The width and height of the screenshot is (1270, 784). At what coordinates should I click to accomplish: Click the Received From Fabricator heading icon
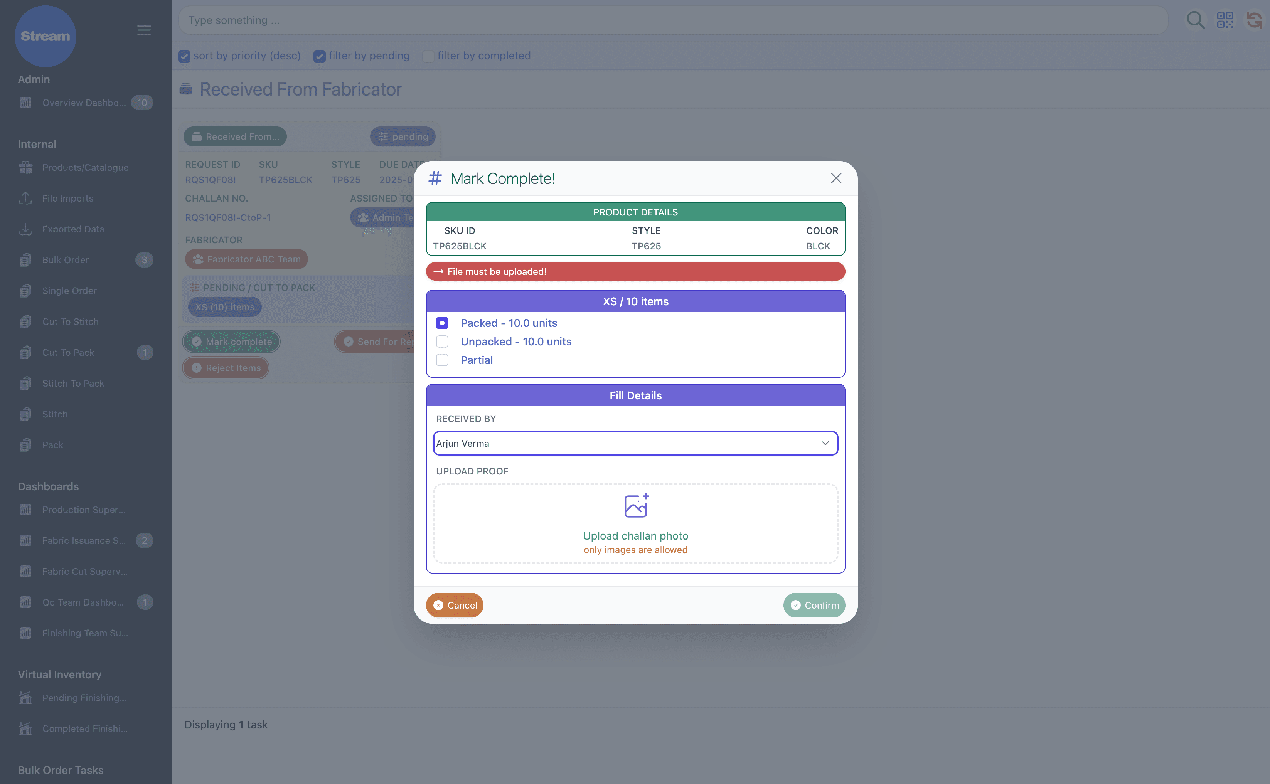pyautogui.click(x=186, y=89)
